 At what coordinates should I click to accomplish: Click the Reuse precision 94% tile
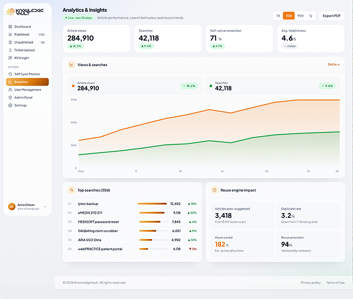(308, 244)
